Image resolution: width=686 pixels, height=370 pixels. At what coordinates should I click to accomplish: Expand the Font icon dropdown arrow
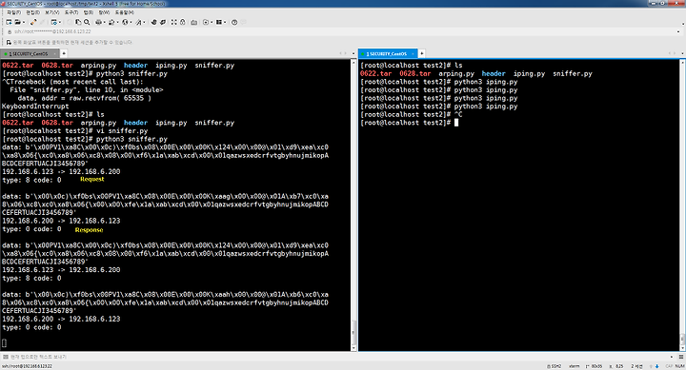pyautogui.click(x=145, y=22)
